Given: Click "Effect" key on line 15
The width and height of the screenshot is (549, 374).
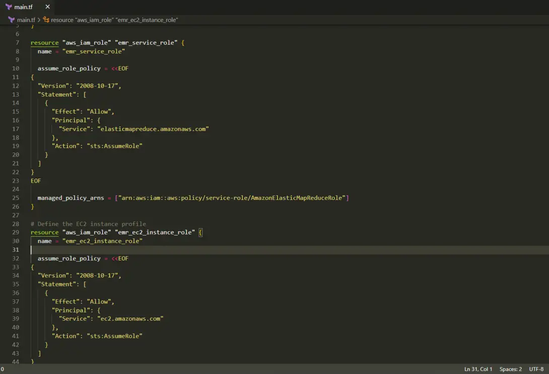Looking at the screenshot, I should point(65,112).
